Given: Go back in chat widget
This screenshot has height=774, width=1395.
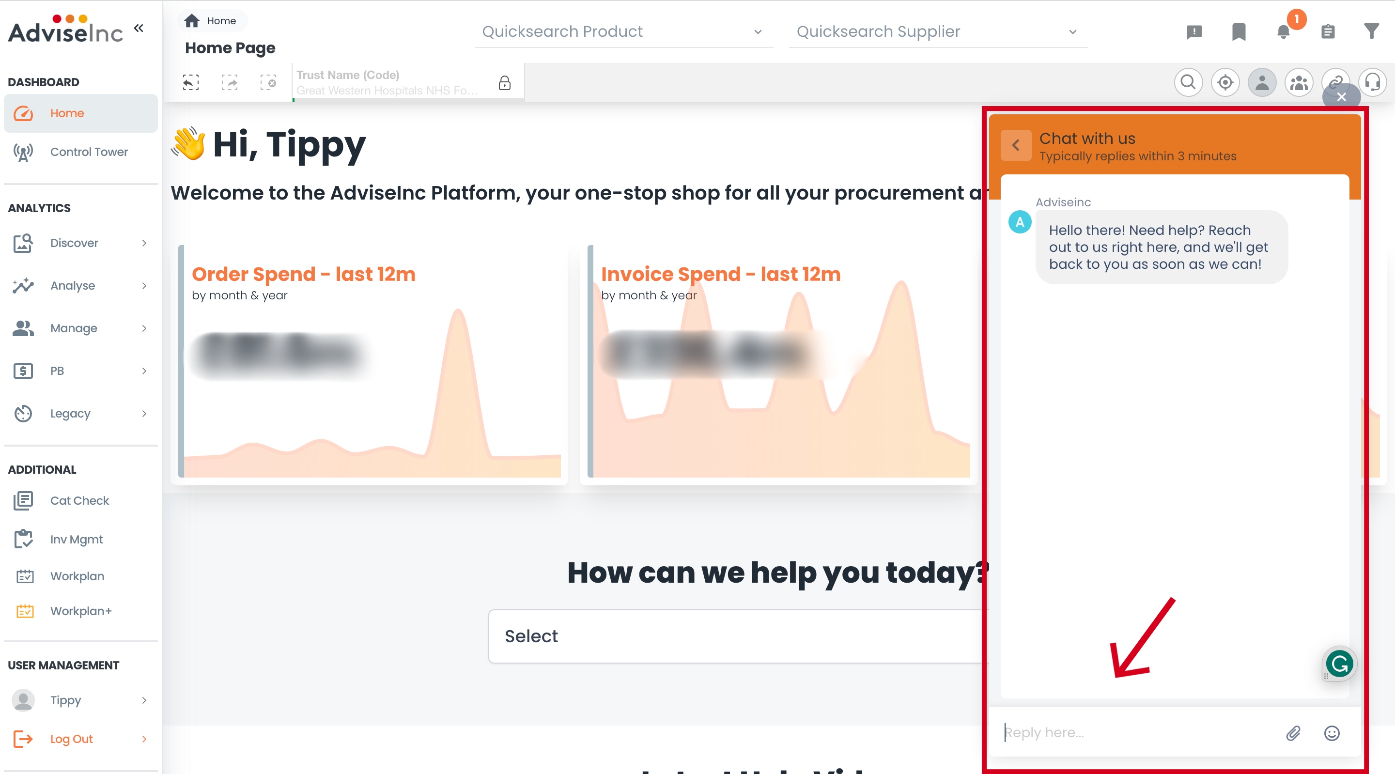Looking at the screenshot, I should 1015,145.
